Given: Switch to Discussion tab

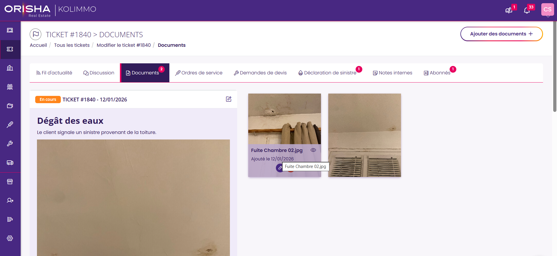Looking at the screenshot, I should 99,73.
